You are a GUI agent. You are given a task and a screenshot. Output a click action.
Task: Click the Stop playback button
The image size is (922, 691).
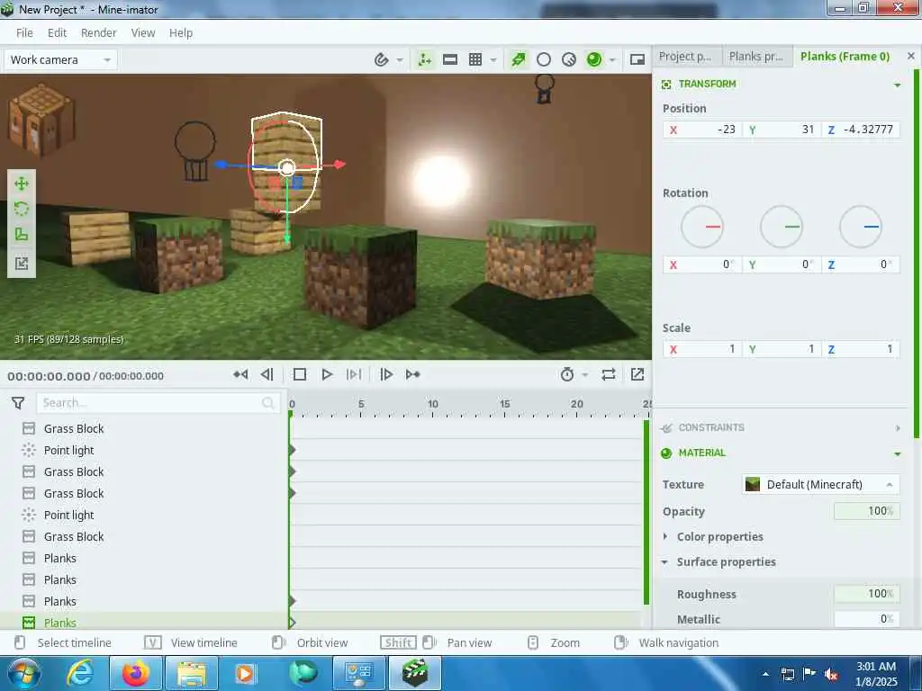(300, 374)
